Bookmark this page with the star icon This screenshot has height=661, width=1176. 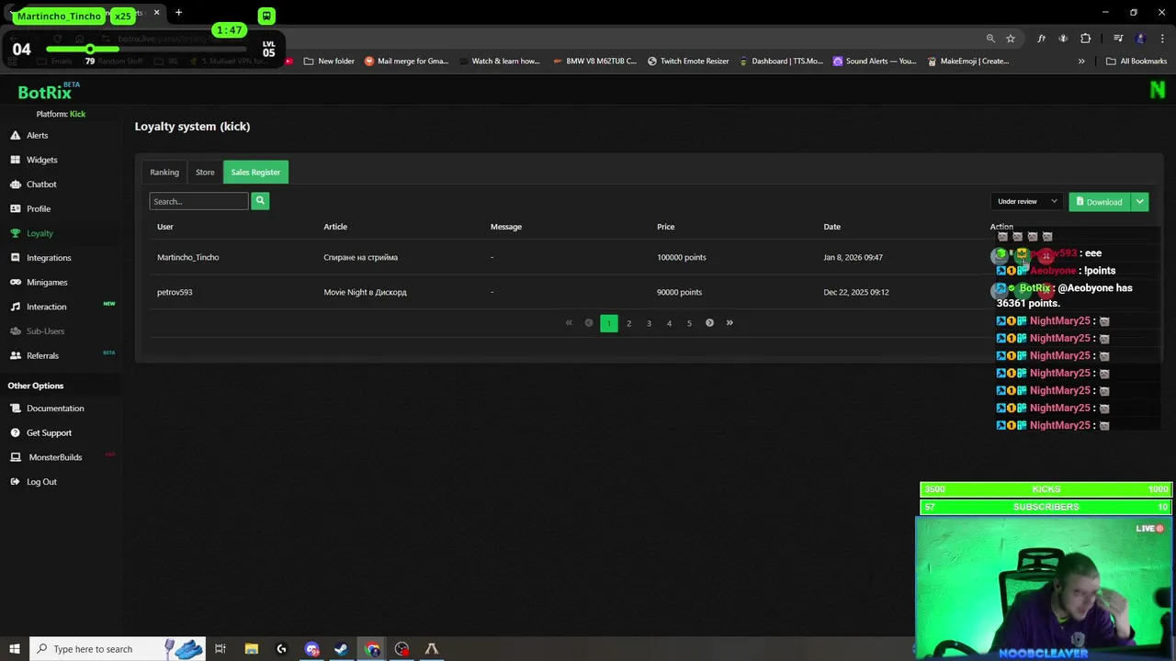[x=1011, y=39]
